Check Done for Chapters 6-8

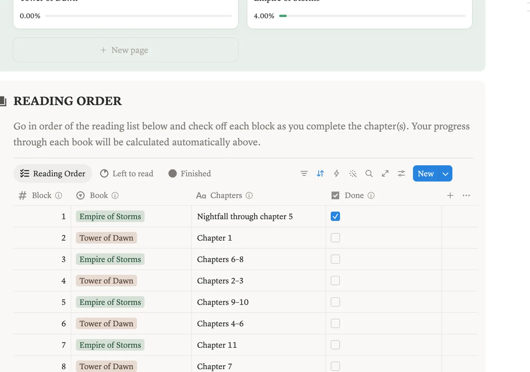[335, 259]
